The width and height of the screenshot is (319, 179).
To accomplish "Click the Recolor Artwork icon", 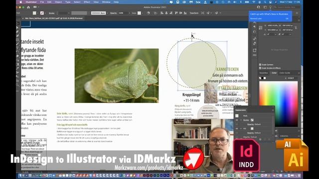I will (x=149, y=13).
